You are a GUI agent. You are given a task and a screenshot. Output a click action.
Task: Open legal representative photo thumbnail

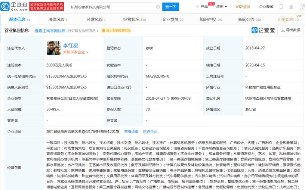coord(54,48)
